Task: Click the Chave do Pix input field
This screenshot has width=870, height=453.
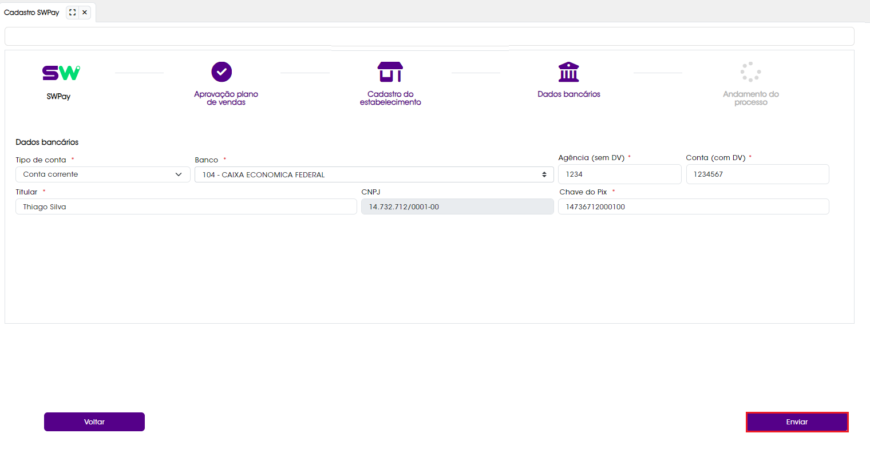Action: point(693,206)
